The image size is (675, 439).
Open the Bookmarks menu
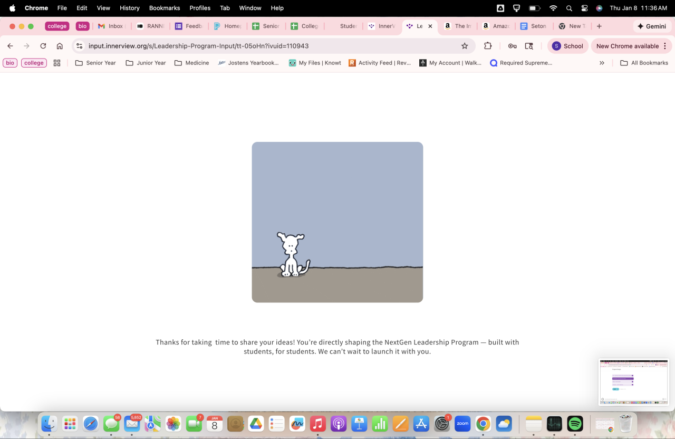point(165,8)
